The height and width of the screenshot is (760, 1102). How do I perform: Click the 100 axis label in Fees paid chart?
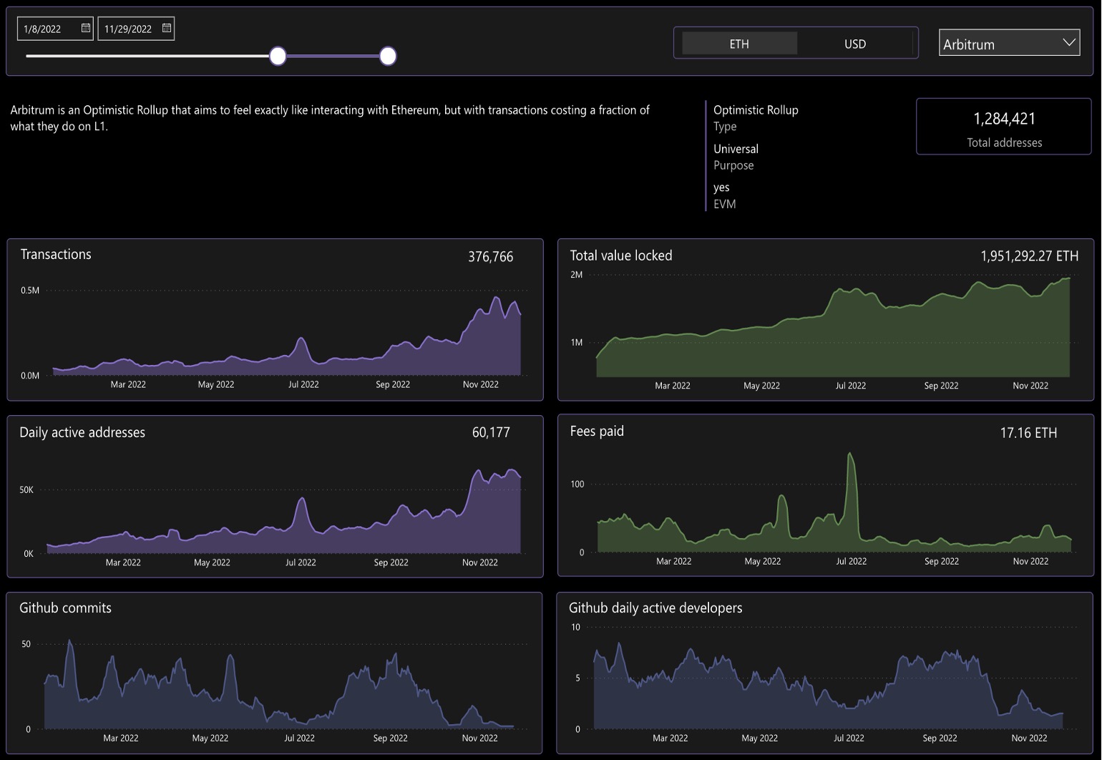[x=577, y=484]
